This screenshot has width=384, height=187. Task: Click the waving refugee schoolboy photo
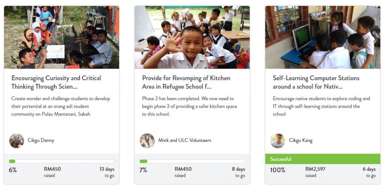192,37
